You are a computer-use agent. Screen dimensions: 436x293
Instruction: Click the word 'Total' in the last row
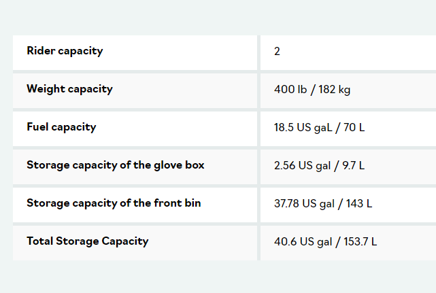coord(39,241)
